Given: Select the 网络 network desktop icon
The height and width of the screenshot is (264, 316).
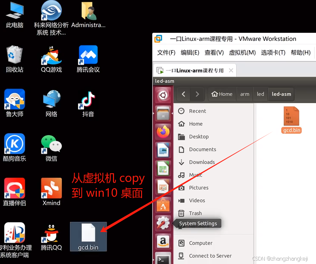Looking at the screenshot, I should [x=51, y=103].
